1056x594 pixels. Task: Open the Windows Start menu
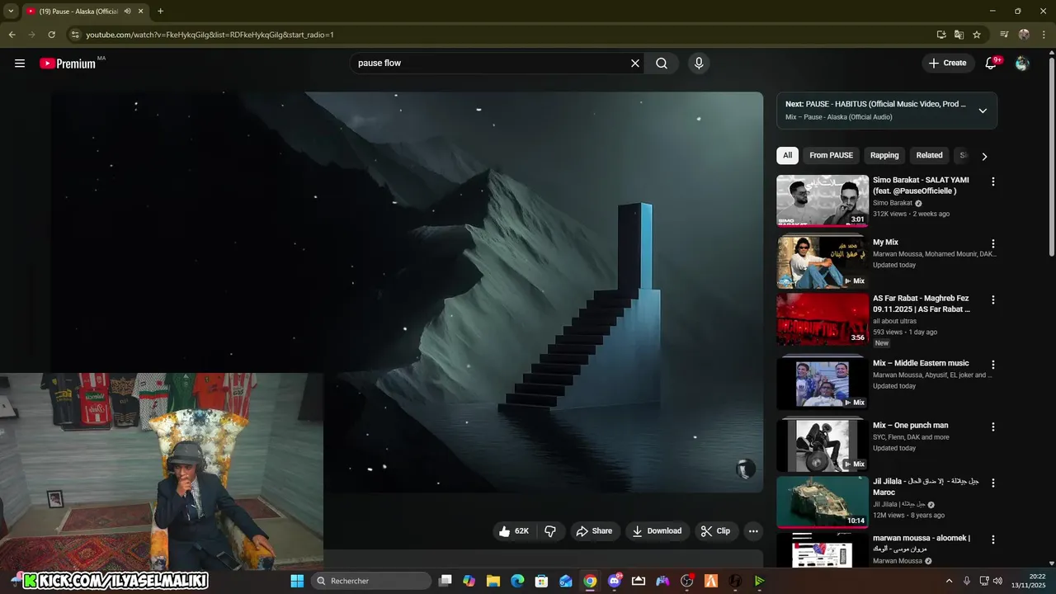click(x=297, y=581)
